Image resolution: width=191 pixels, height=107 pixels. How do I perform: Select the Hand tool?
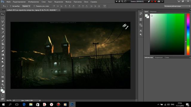[3, 81]
